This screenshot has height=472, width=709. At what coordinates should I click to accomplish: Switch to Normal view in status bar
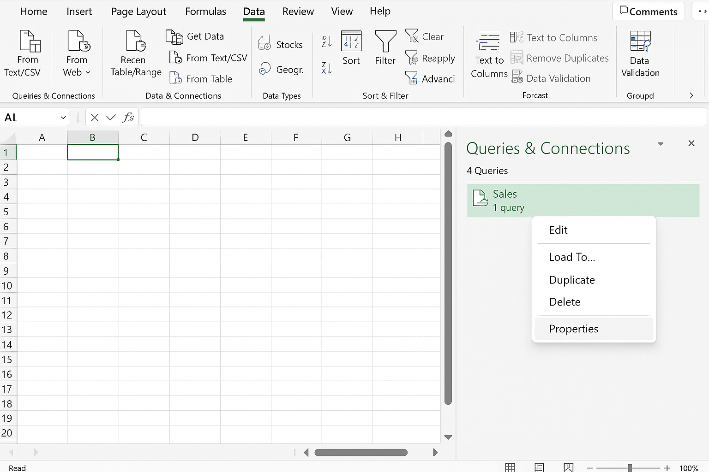click(510, 467)
